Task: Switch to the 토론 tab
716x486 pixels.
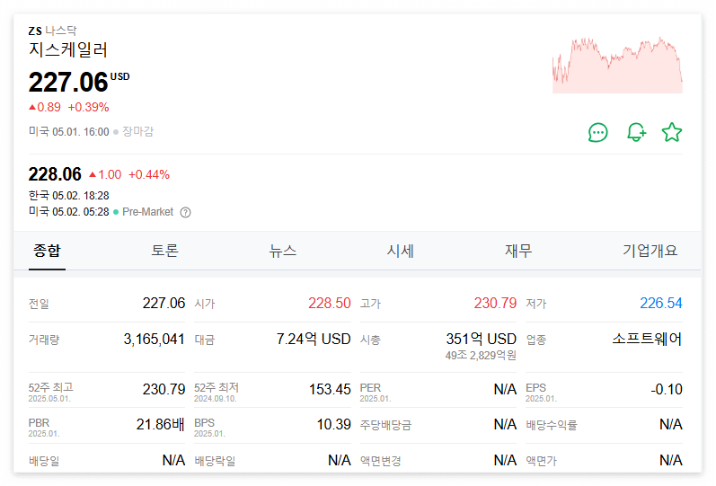Action: 164,251
